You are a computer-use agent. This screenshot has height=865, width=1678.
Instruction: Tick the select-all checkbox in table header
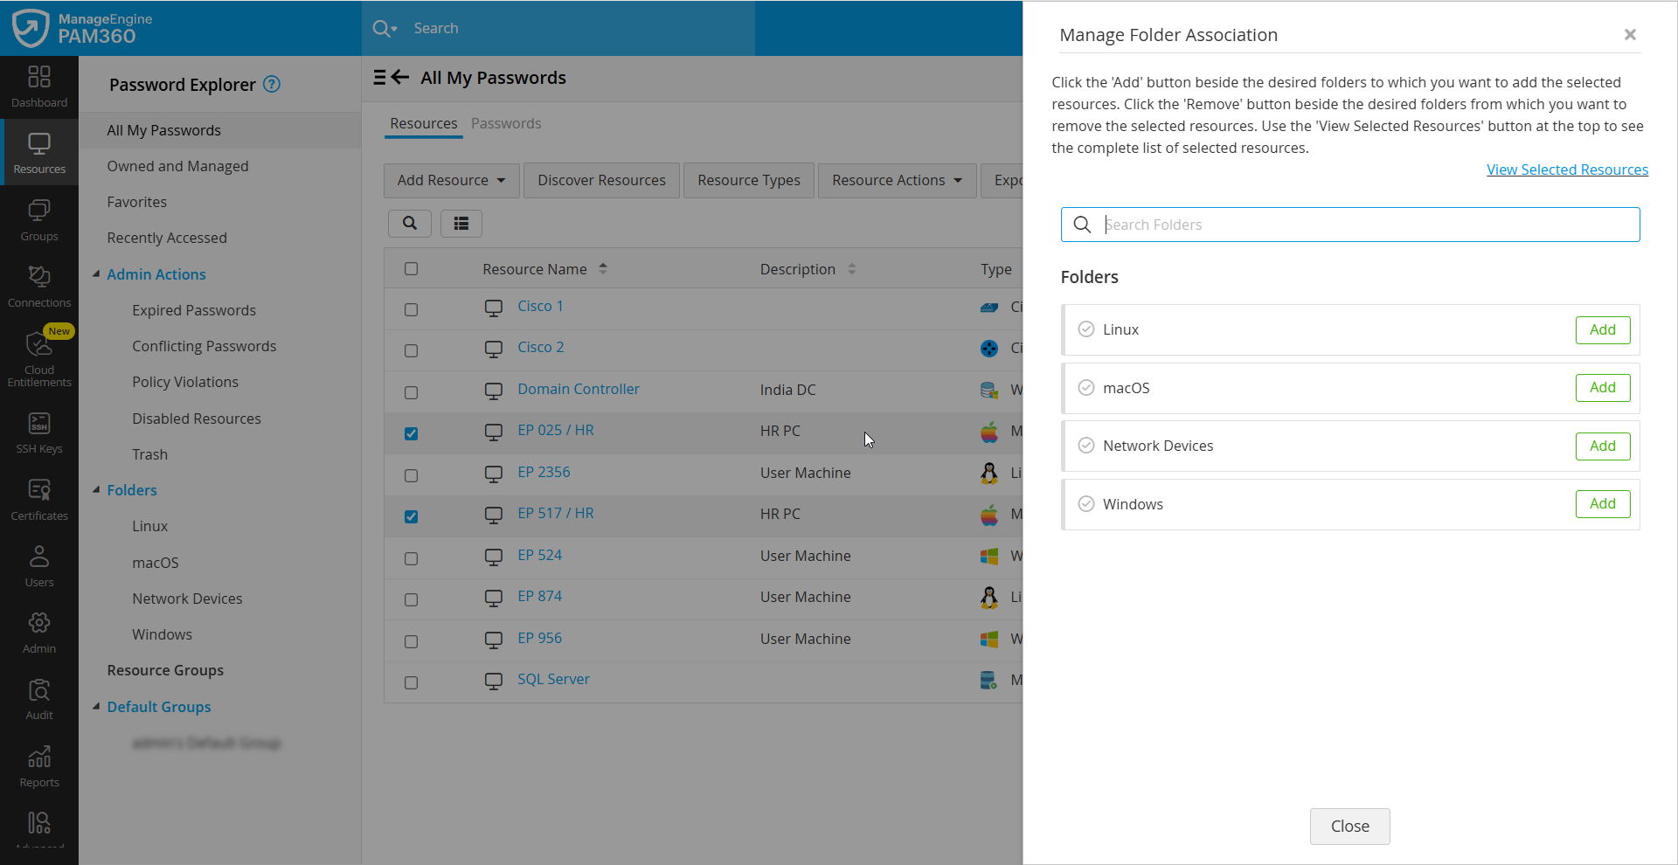[x=412, y=269]
